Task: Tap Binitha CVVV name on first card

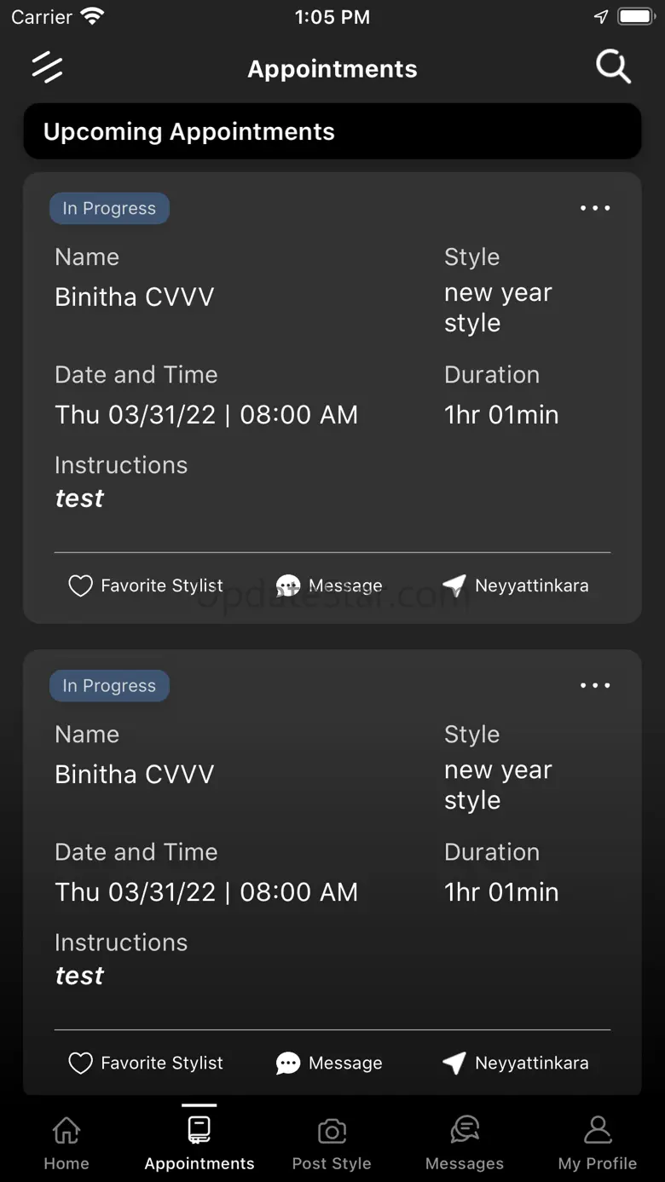Action: [135, 297]
